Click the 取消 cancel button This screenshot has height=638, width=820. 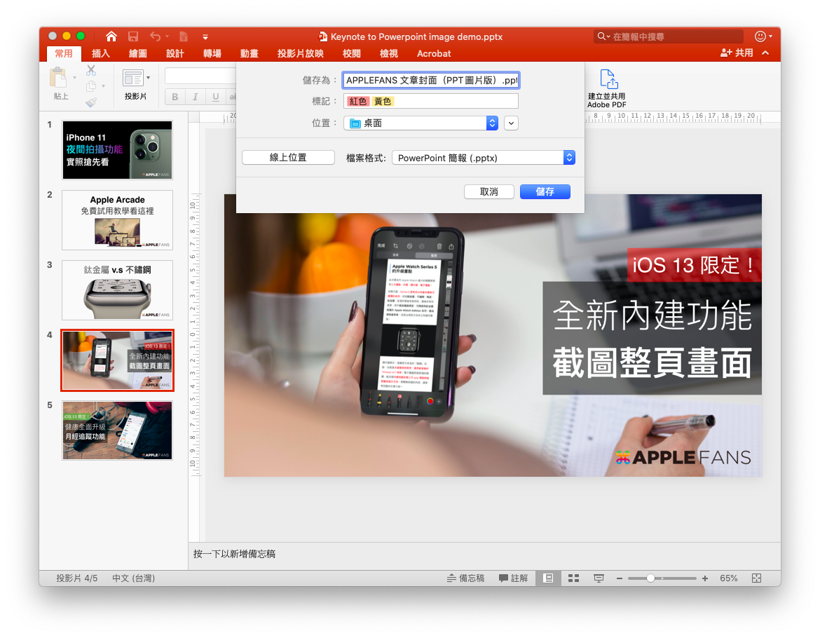489,192
